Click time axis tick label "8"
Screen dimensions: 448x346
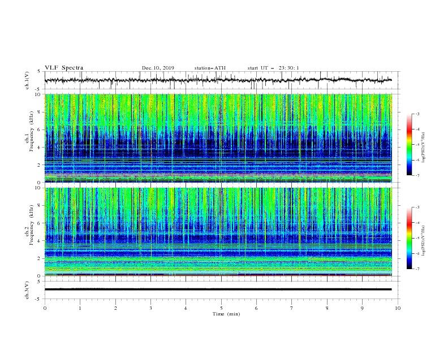click(327, 308)
